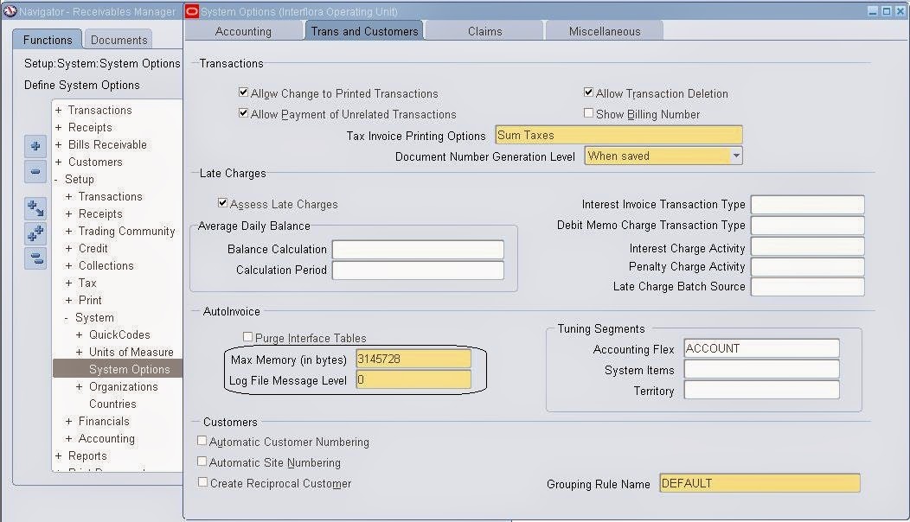
Task: Select Collections under Setup
Action: pyautogui.click(x=106, y=265)
